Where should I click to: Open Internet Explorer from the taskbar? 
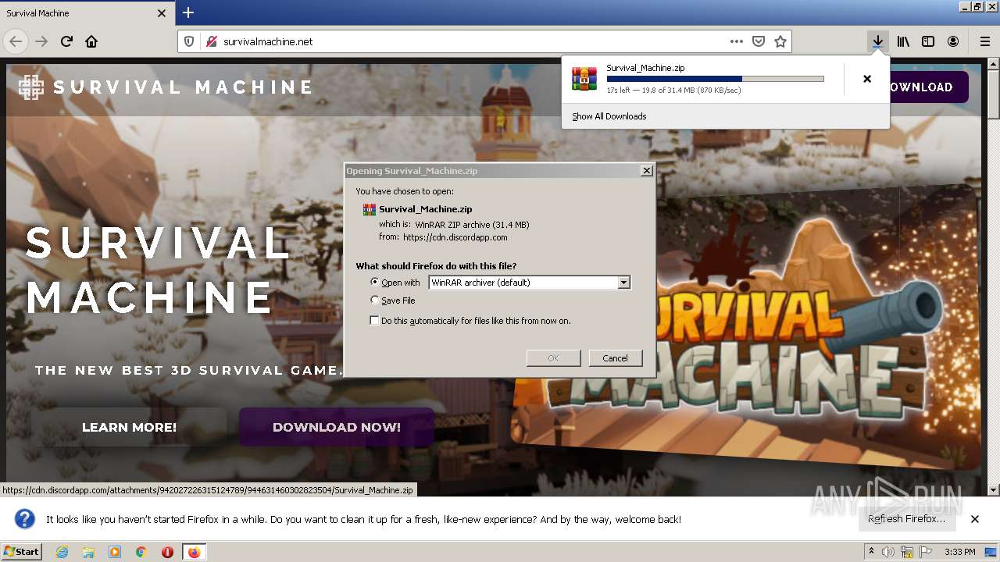point(62,552)
